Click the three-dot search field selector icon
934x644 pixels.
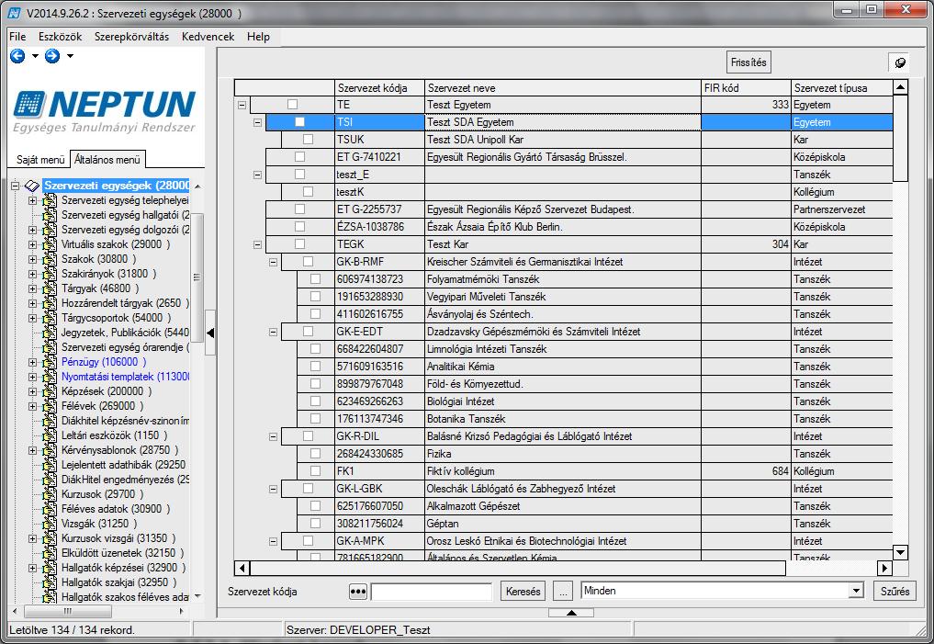358,592
